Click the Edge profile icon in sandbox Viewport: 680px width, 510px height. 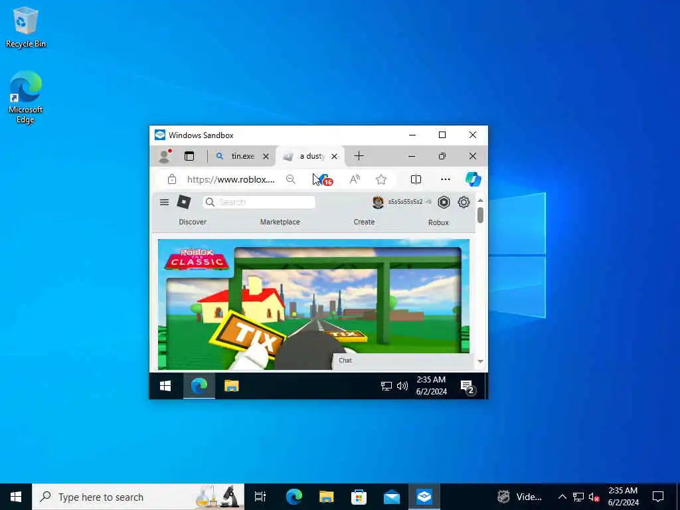(165, 156)
